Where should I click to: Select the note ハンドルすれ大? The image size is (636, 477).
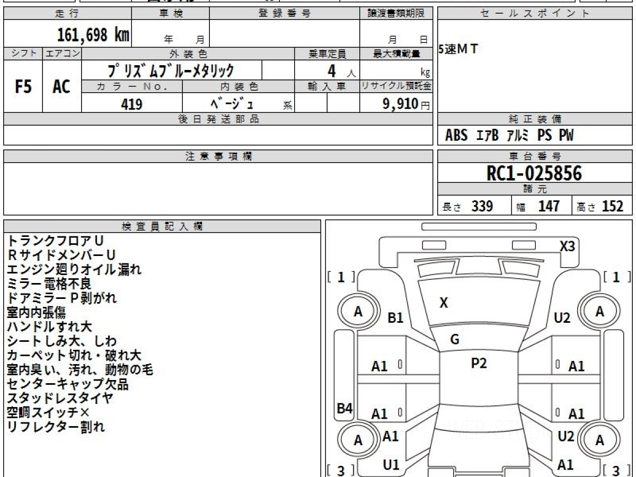(x=49, y=327)
